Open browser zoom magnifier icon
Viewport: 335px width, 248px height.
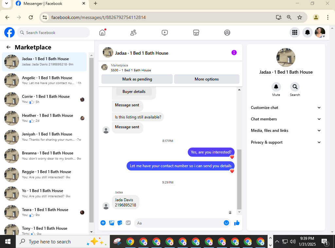coord(289,17)
